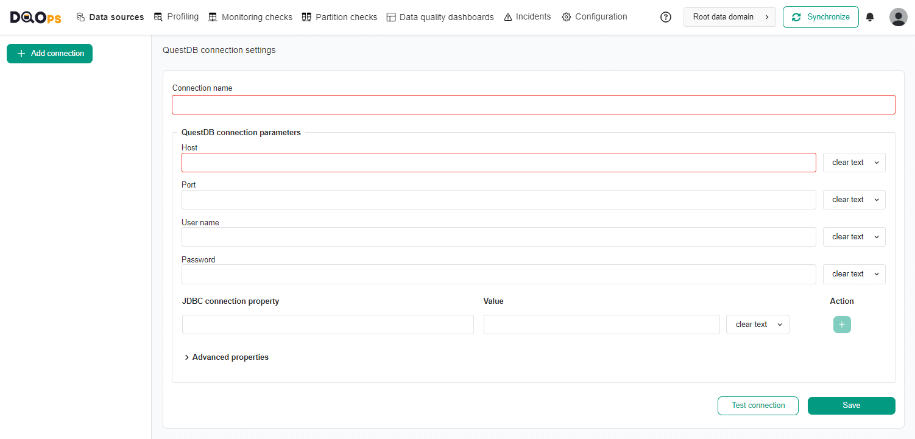This screenshot has width=915, height=439.
Task: Open the Root data domain selector
Action: click(x=730, y=17)
